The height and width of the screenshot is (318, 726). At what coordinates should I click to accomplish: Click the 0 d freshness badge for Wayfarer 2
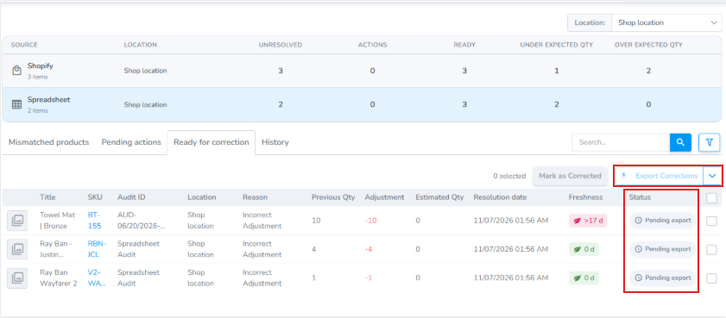584,277
